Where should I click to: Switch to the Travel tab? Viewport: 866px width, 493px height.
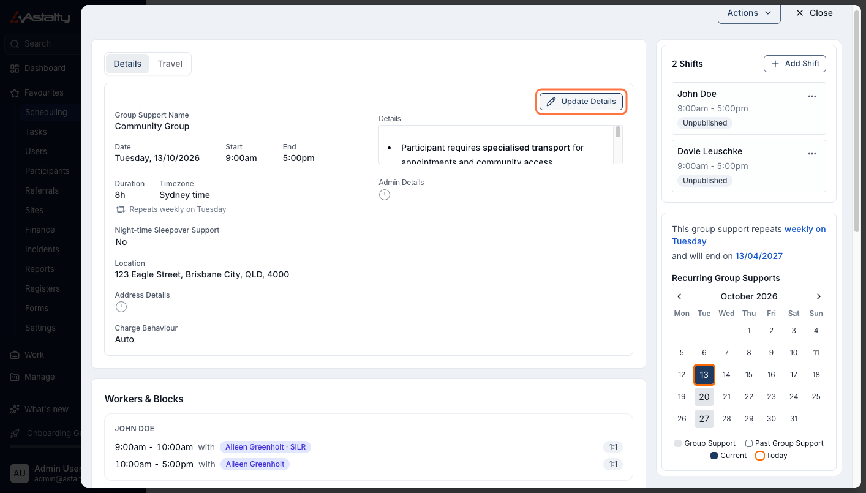click(170, 64)
